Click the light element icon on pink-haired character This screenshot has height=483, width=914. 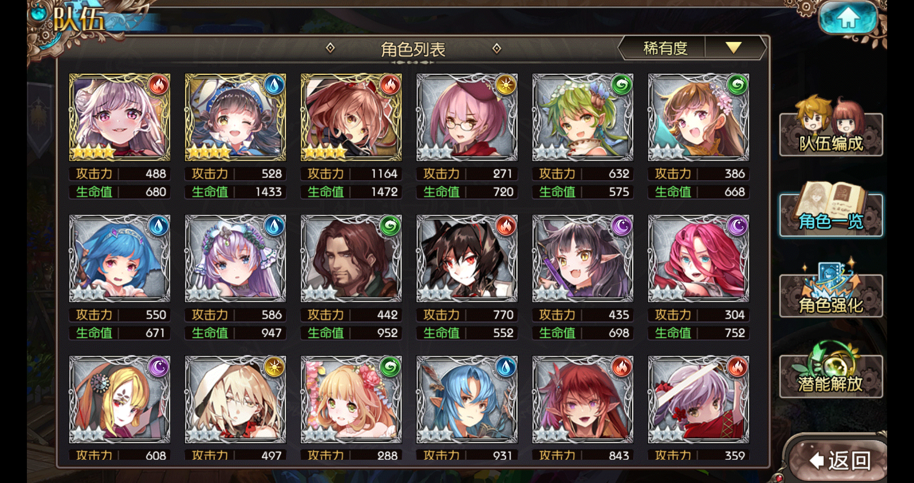(506, 85)
